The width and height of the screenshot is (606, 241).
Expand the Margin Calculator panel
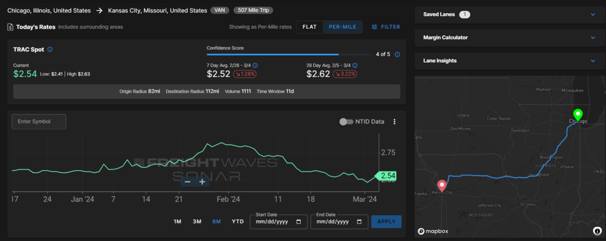coord(510,38)
